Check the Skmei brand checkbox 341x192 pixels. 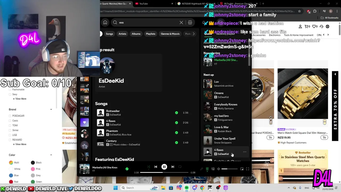pos(10,130)
